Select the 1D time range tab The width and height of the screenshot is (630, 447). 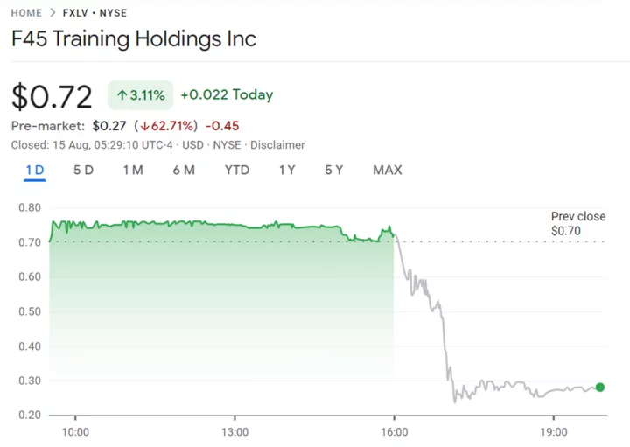pyautogui.click(x=34, y=170)
